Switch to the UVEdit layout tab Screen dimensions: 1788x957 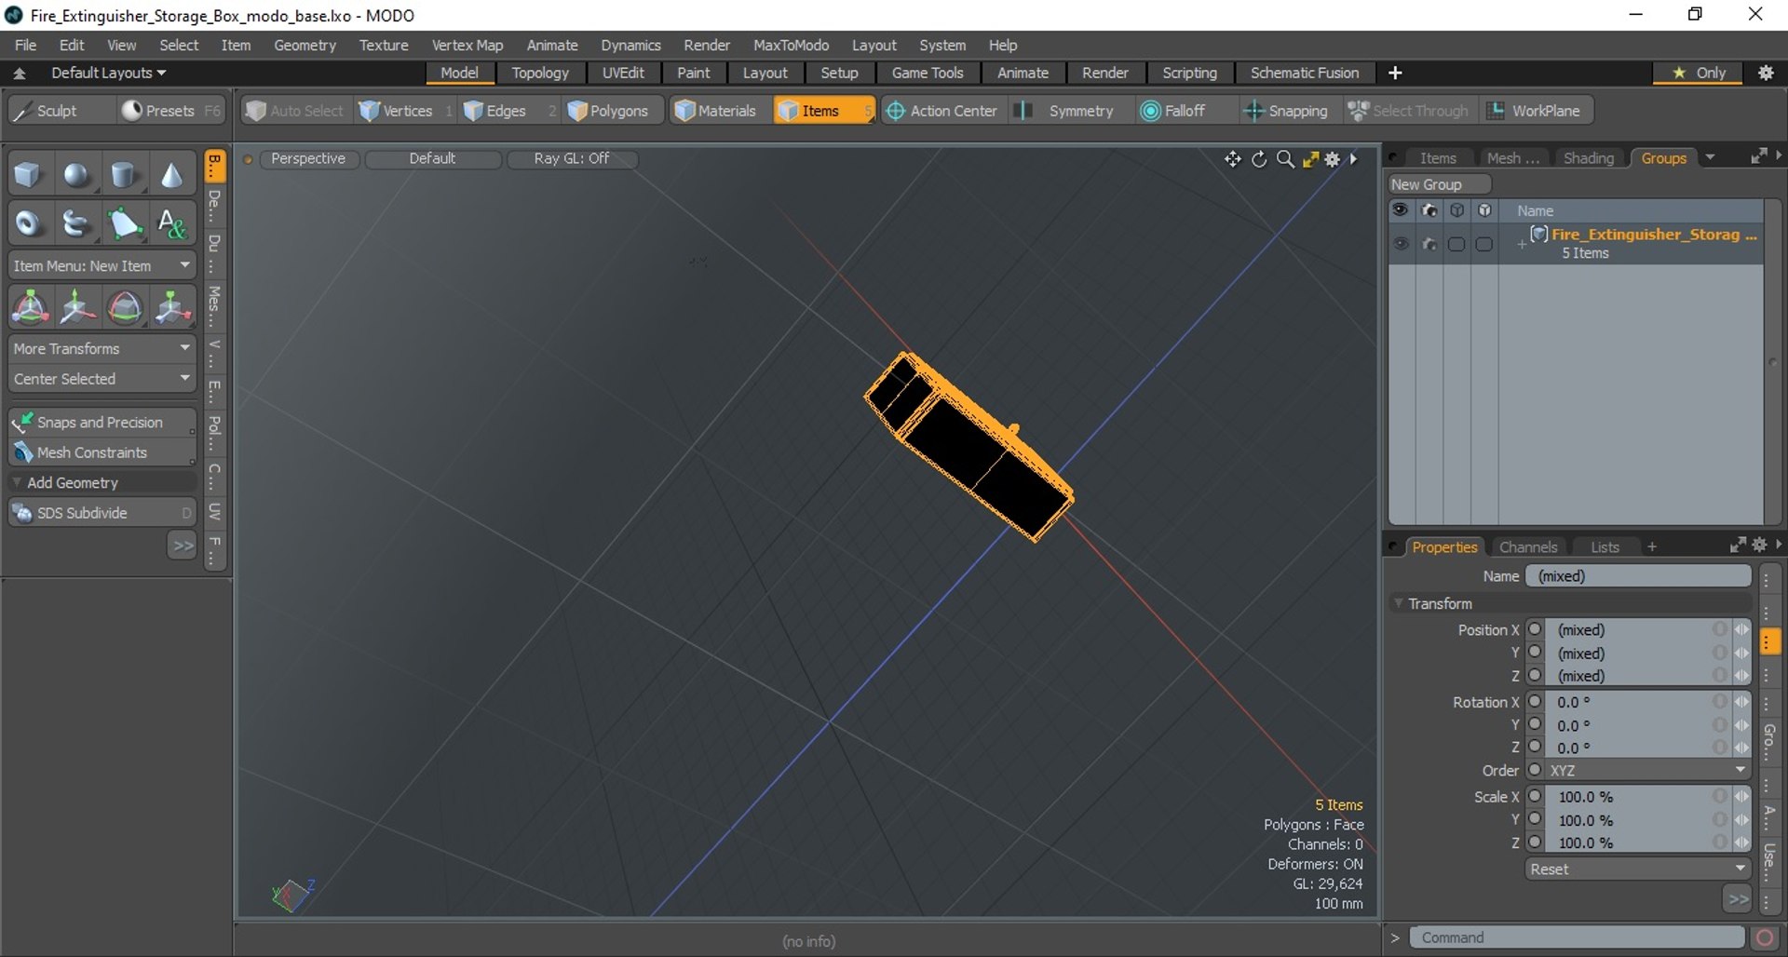(623, 73)
